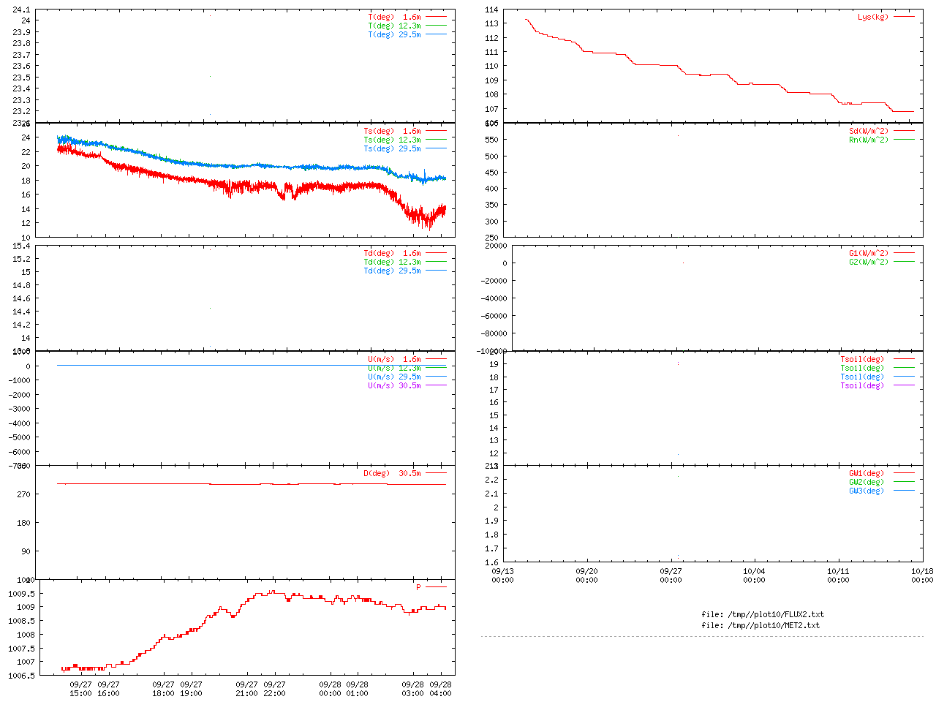
Task: Click the 'T(deg) 12.3m' legend label
Action: [x=395, y=26]
